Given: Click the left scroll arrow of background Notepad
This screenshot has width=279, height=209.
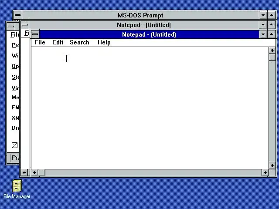Looking at the screenshot, I should (24, 172).
